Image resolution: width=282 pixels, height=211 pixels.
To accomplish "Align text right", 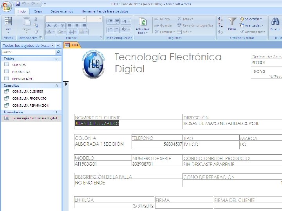I will (x=84, y=25).
